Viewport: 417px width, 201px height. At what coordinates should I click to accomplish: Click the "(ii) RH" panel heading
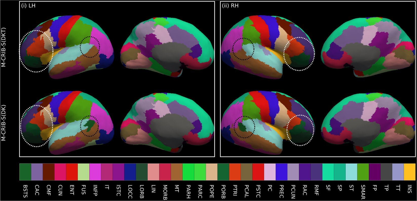coord(230,6)
